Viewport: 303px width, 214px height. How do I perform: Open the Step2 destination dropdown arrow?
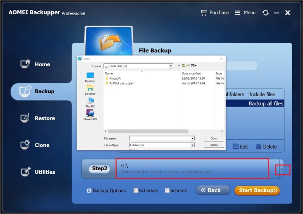click(282, 169)
